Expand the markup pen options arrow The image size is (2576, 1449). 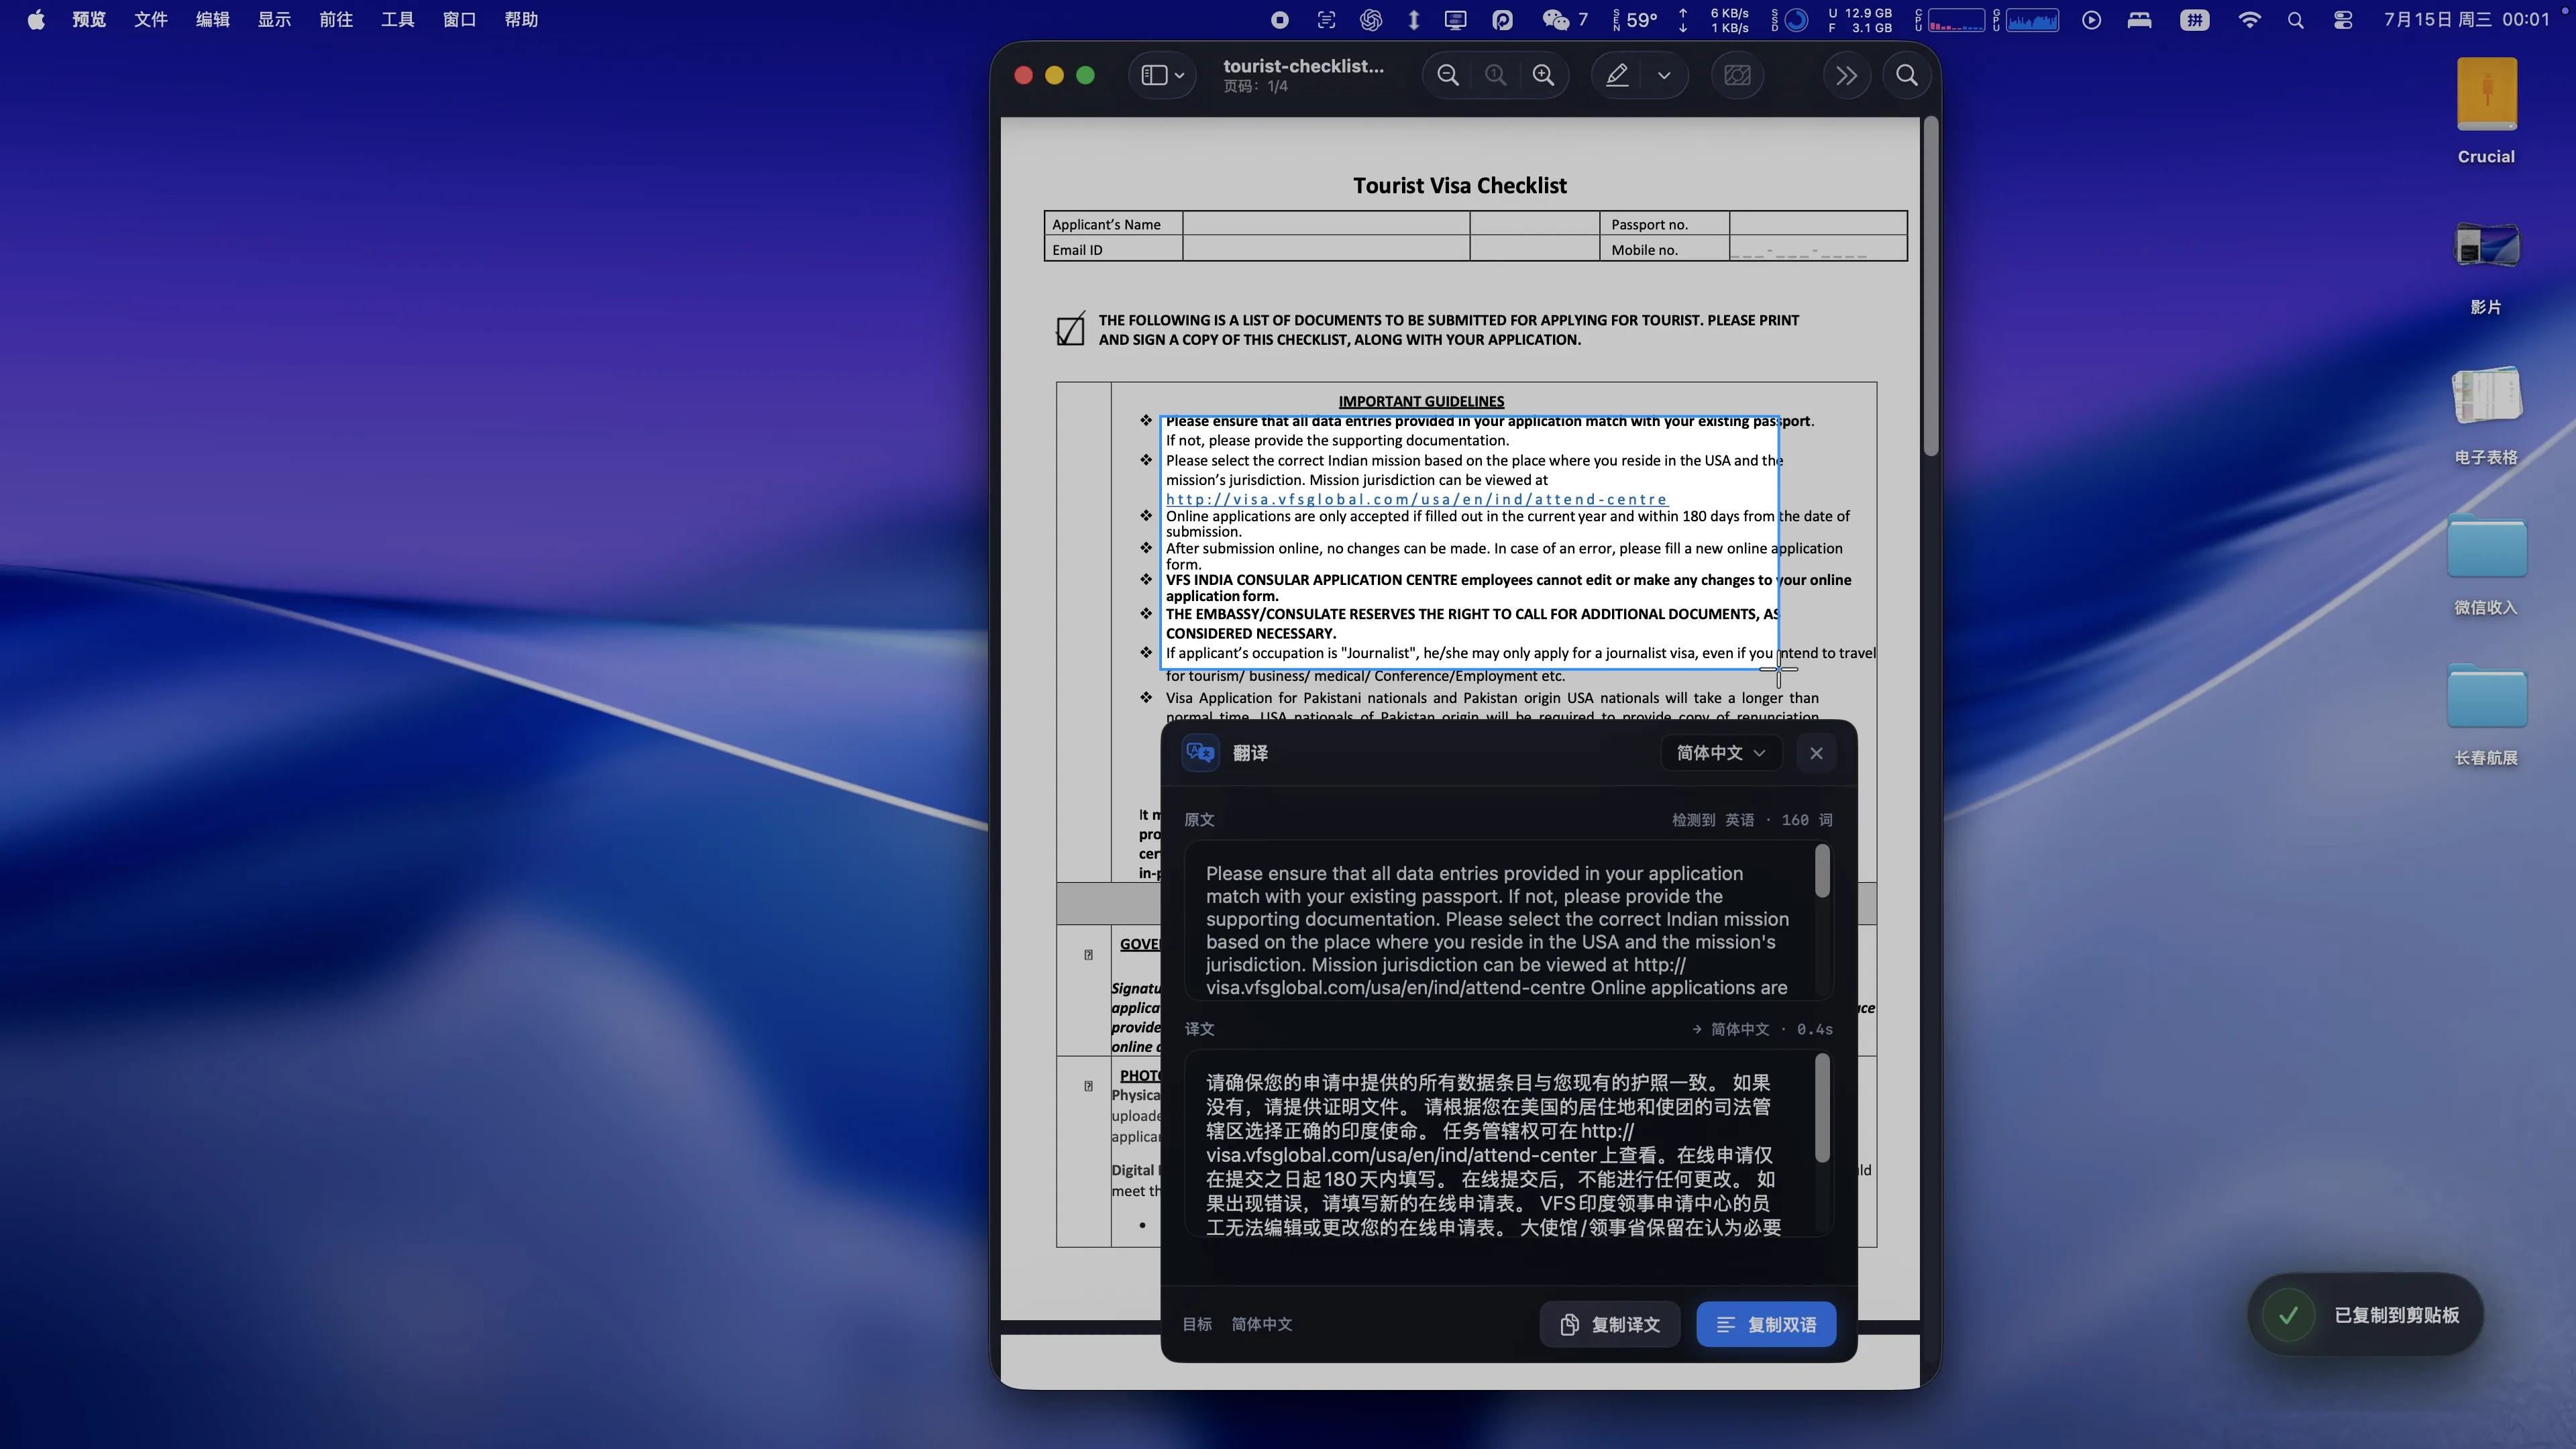coord(1664,75)
